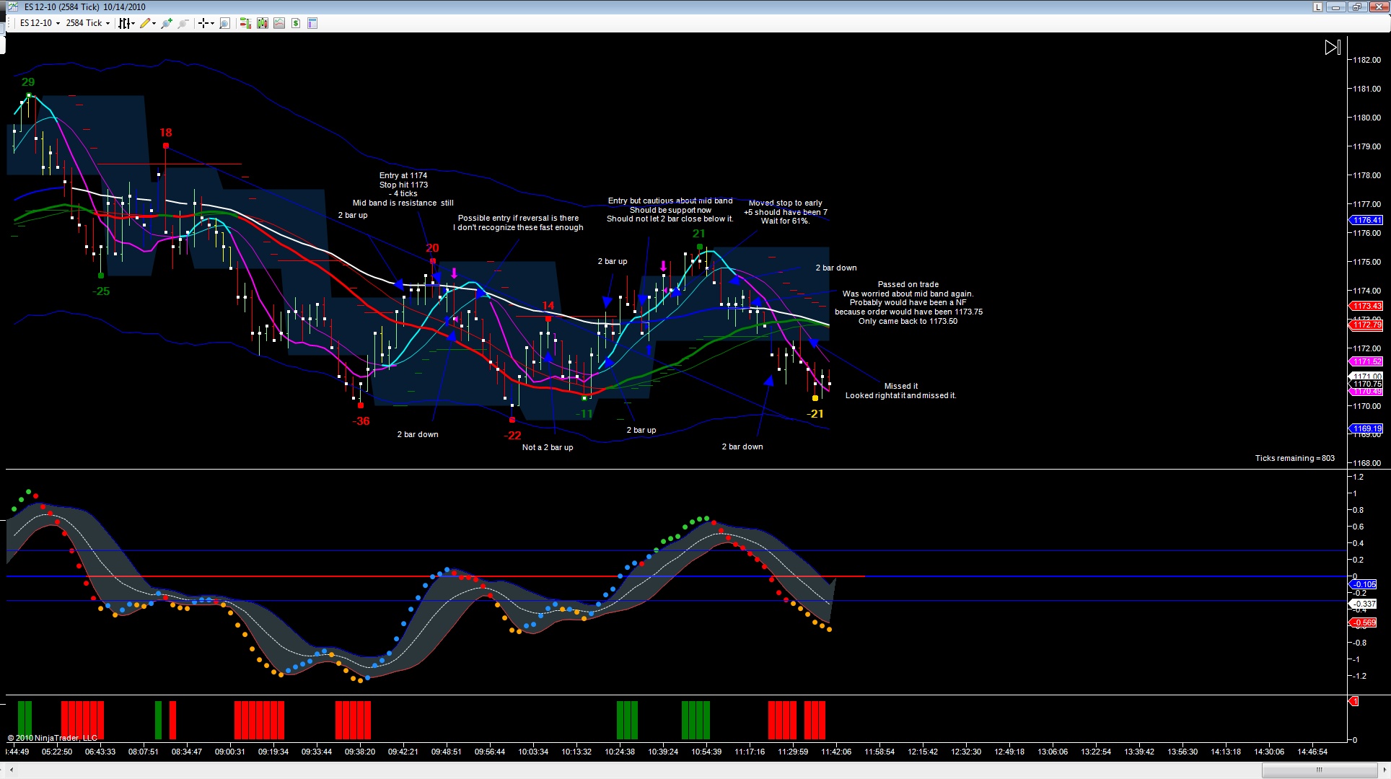Viewport: 1391px width, 779px height.
Task: Select the crosshair cursor tool
Action: click(203, 23)
